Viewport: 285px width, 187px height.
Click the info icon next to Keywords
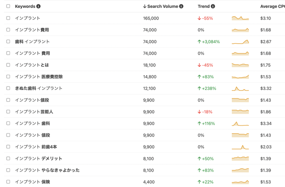[x=38, y=7]
